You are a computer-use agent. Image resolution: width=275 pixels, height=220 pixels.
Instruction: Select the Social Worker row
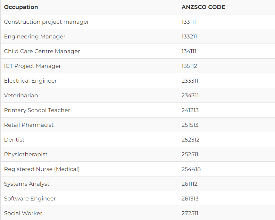pos(137,213)
